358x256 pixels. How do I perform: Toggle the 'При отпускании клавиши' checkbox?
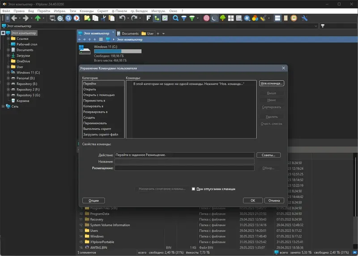(193, 189)
